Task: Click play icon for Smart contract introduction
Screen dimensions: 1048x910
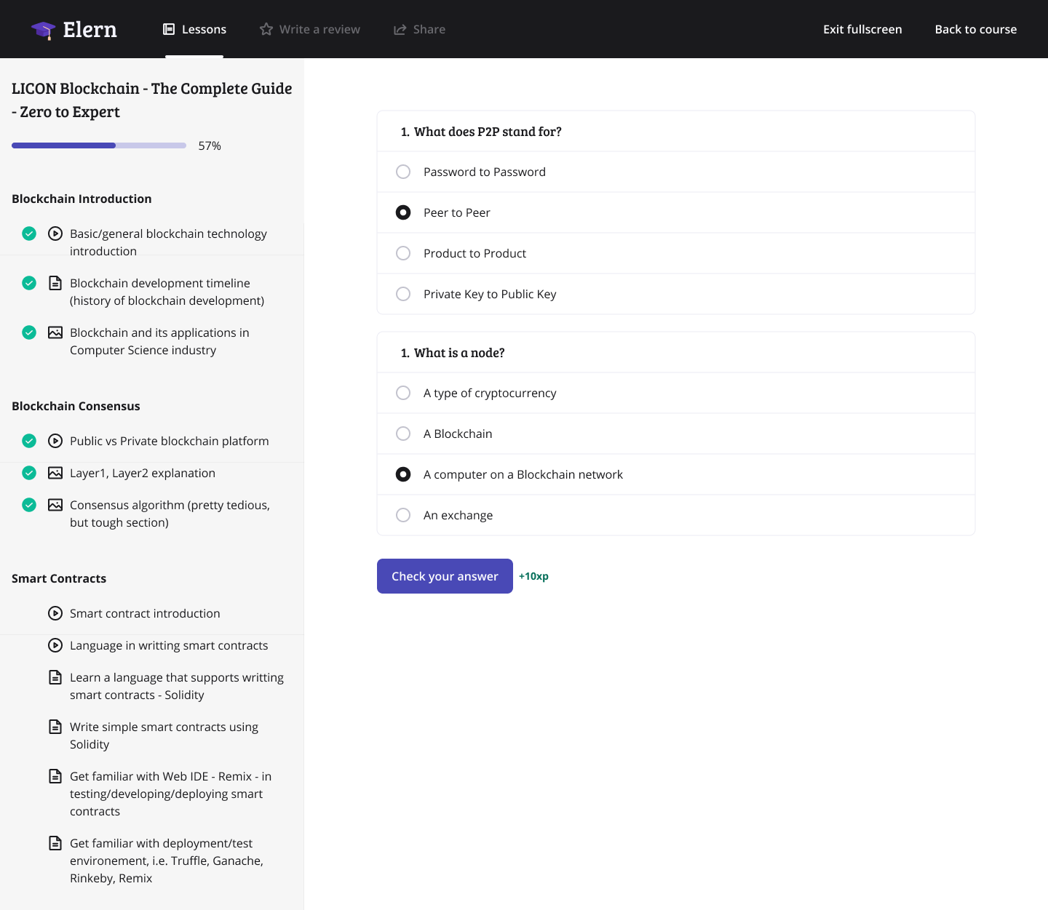Action: pyautogui.click(x=55, y=613)
